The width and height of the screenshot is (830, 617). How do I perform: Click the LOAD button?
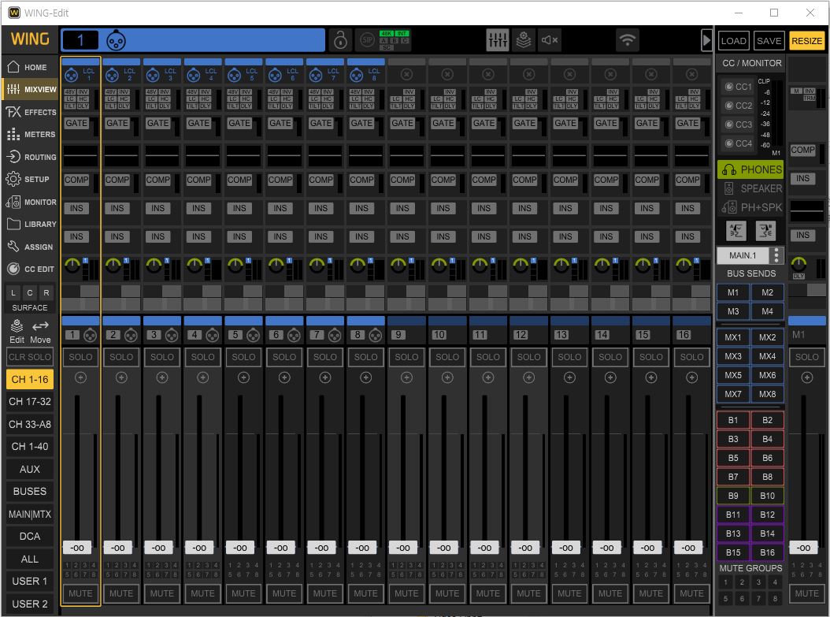point(733,41)
